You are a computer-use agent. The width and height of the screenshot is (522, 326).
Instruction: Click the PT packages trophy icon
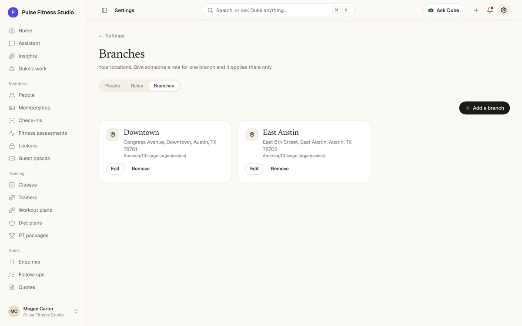[x=12, y=236]
